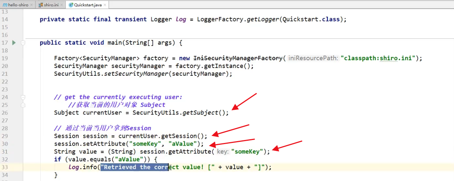
Task: Run main using the green gutter arrow
Action: pos(14,42)
